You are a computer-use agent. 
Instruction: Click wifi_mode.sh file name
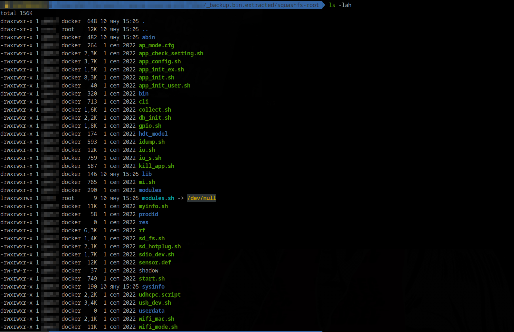[x=158, y=327]
